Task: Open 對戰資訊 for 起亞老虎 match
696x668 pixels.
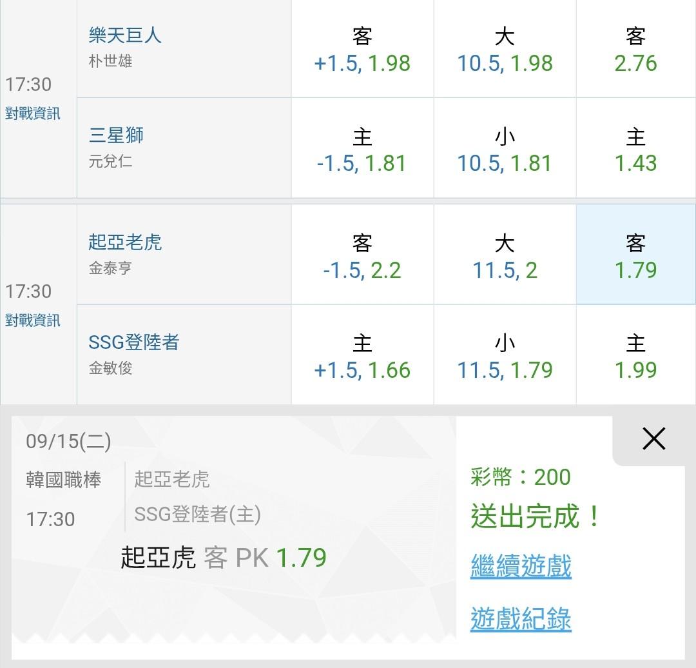Action: 32,320
